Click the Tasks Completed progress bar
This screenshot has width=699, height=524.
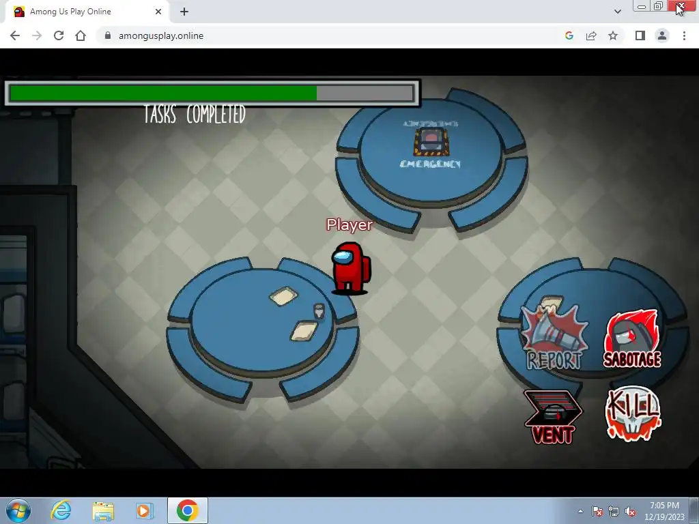pos(212,93)
